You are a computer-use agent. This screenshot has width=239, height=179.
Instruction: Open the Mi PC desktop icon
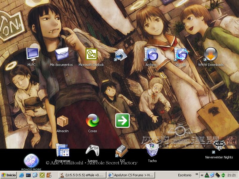click(x=32, y=54)
